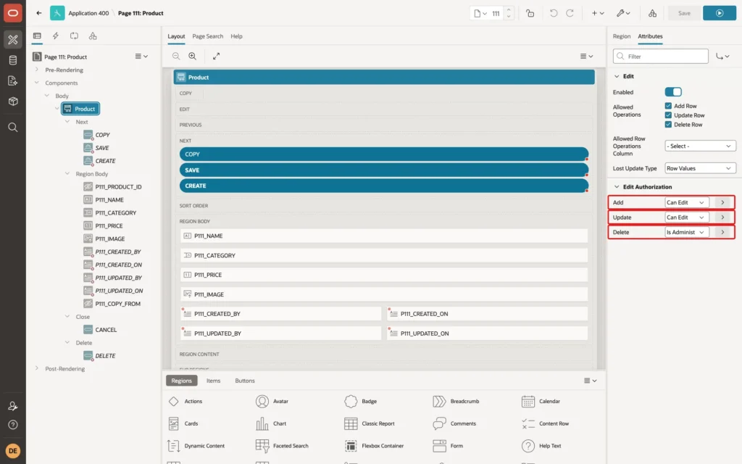Open the Update authorization dropdown
Viewport: 742px width, 464px height.
(687, 217)
